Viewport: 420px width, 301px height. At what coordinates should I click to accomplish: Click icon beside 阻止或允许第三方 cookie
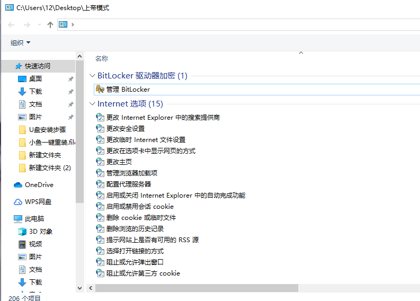100,273
